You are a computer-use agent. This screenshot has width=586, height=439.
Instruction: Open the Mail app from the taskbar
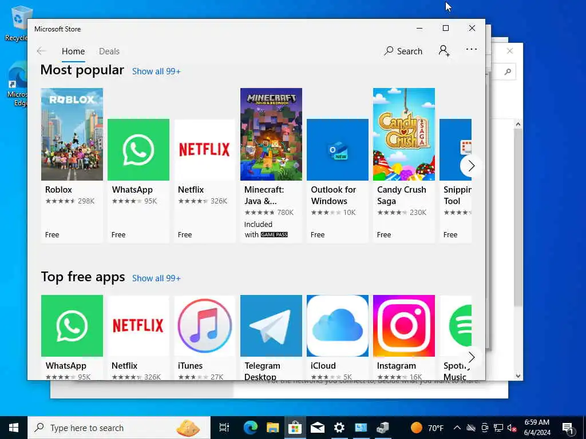pos(317,428)
